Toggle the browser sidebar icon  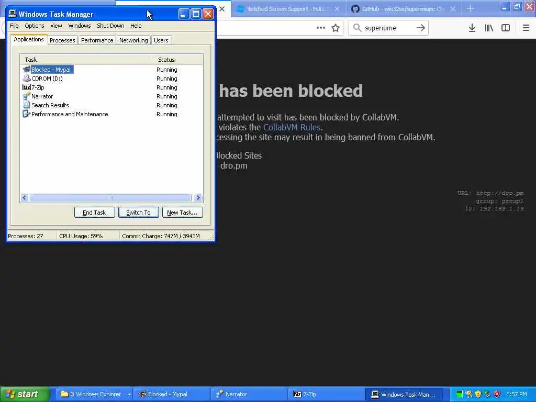[x=506, y=28]
